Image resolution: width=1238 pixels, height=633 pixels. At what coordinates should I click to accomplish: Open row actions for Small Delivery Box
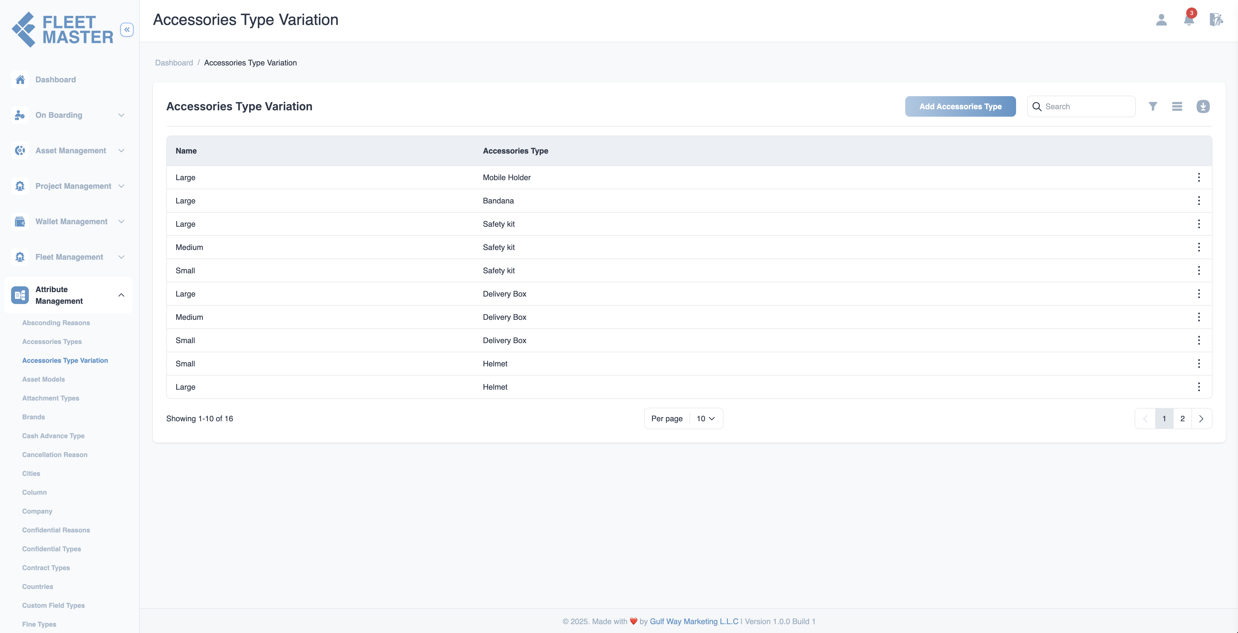[1199, 341]
